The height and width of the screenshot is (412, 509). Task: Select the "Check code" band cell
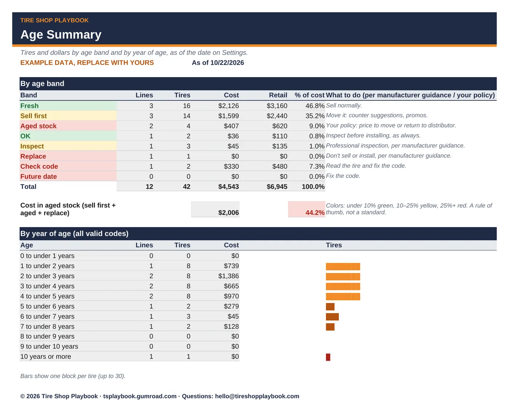point(68,167)
